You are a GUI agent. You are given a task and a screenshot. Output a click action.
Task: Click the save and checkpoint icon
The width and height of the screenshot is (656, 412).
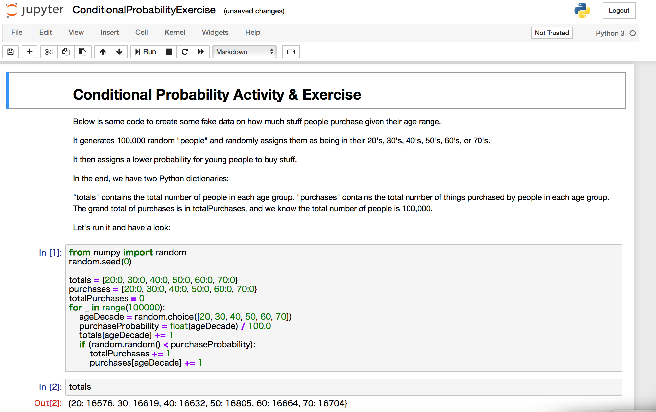point(11,52)
